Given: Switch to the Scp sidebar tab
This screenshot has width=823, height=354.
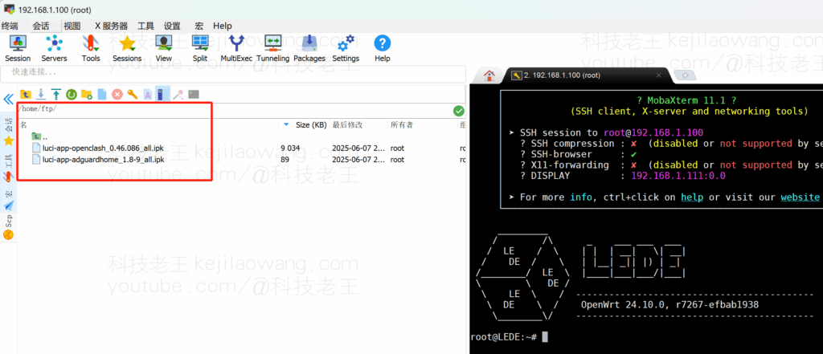Looking at the screenshot, I should [8, 227].
